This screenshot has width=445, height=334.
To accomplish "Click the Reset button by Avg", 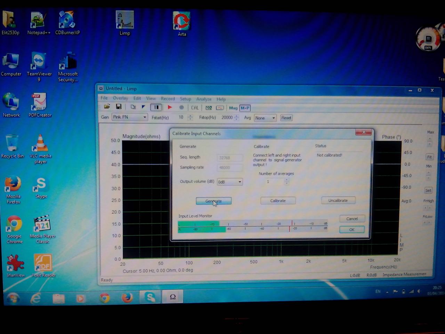I will [286, 118].
